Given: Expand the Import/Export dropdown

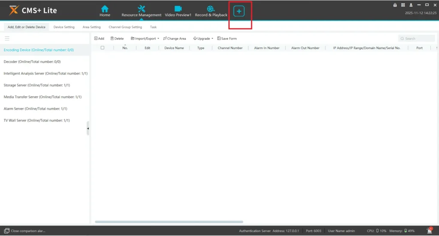Looking at the screenshot, I should point(144,39).
